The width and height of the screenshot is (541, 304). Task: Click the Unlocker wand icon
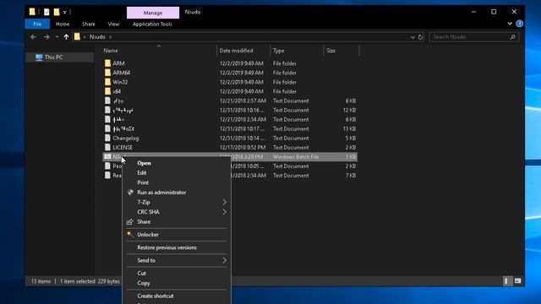(x=129, y=234)
